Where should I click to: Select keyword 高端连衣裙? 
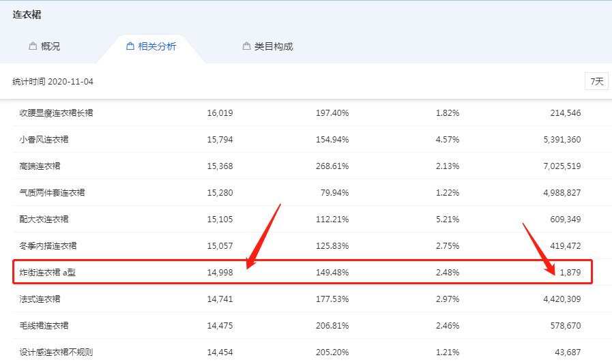pyautogui.click(x=40, y=166)
